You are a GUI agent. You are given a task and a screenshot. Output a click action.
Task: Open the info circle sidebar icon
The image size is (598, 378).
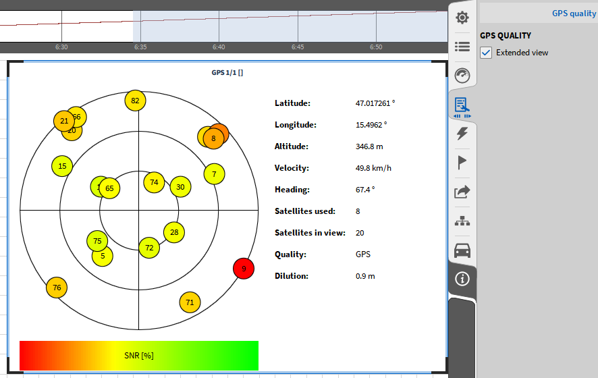pos(462,279)
